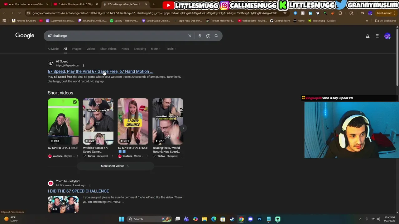Open the Windows Start menu
399x224 pixels.
click(121, 219)
